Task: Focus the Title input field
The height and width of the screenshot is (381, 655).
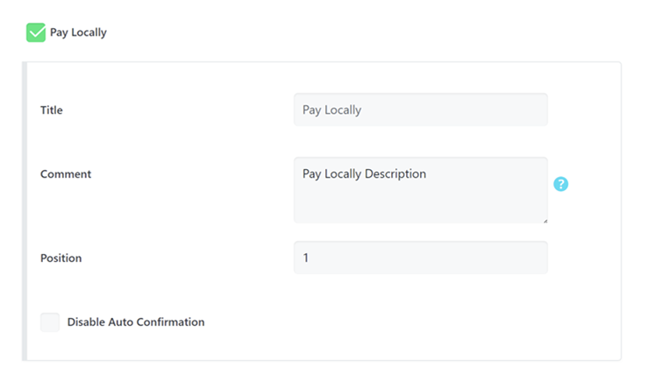Action: coord(420,110)
